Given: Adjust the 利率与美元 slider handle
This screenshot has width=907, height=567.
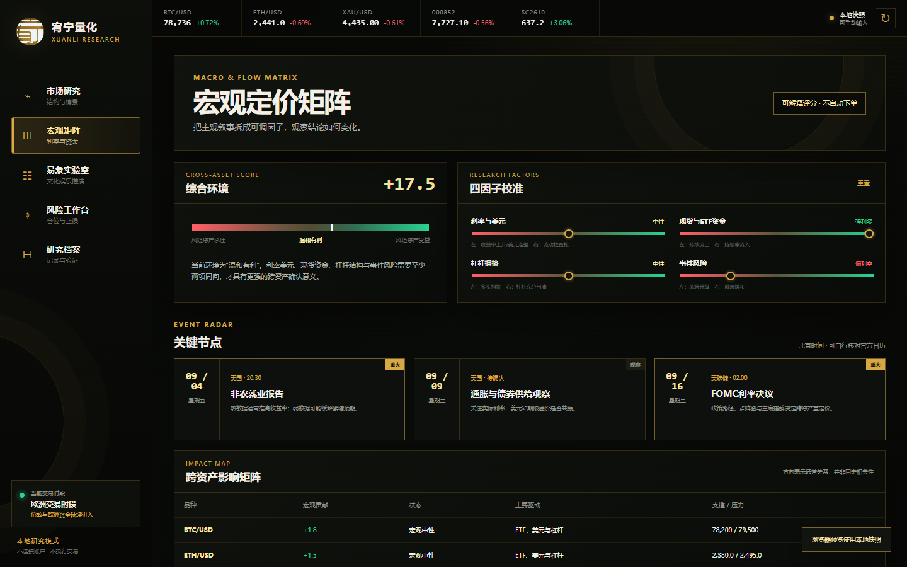Looking at the screenshot, I should click(x=569, y=234).
